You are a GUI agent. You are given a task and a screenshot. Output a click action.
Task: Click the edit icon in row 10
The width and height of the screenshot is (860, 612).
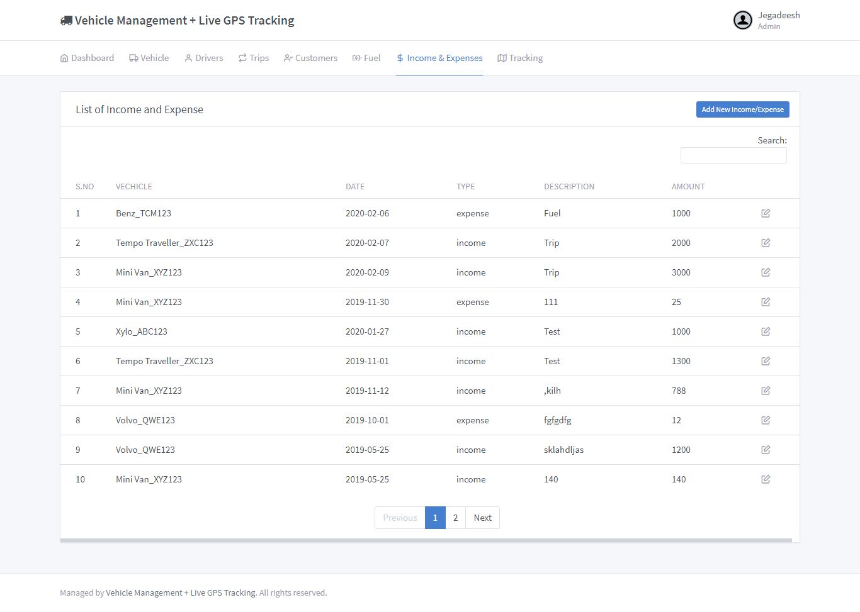tap(766, 479)
